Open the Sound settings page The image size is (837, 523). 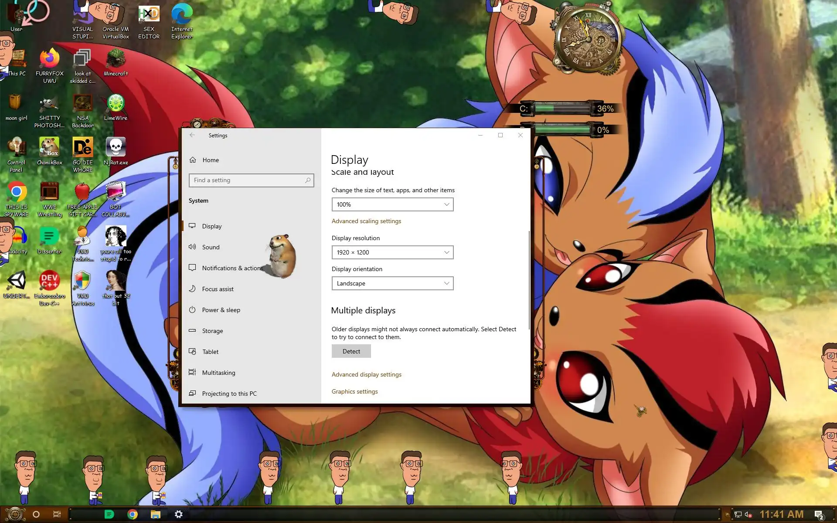click(x=211, y=247)
